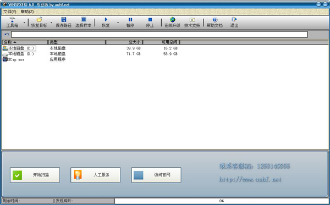Click the 71.7 GB total size cell

coord(133,54)
